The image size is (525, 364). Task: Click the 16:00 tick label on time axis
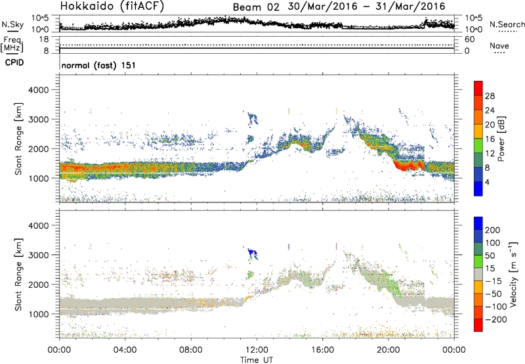(x=322, y=350)
